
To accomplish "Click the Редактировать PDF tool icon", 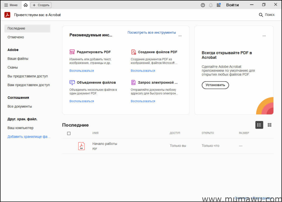I will [72, 52].
